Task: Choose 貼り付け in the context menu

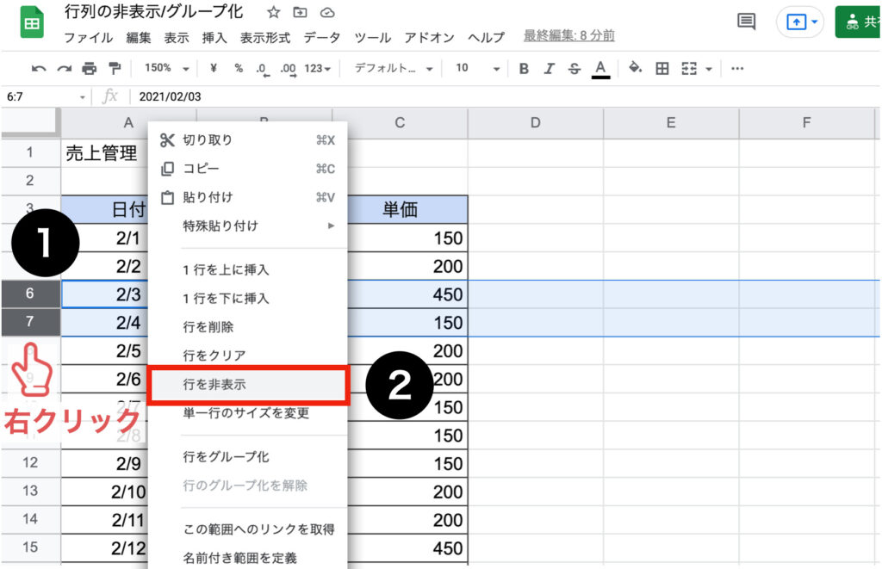Action: point(247,197)
